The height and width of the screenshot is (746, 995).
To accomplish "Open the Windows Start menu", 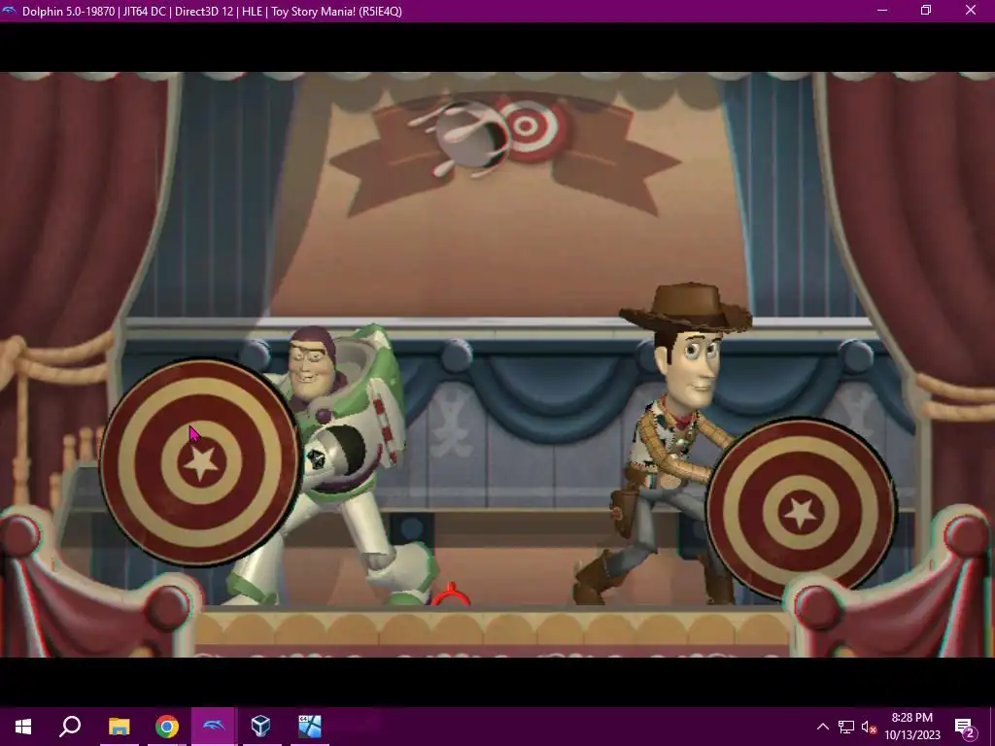I will 23,727.
